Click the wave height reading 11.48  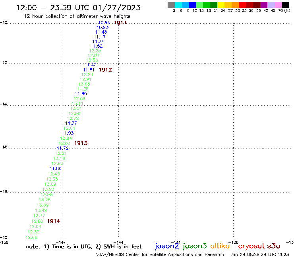[101, 32]
